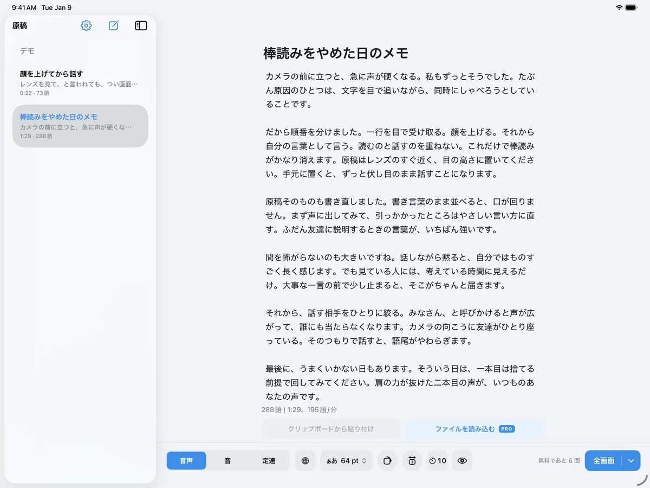Click the title 棒読みをやめた日のメモ in editor

pyautogui.click(x=336, y=53)
